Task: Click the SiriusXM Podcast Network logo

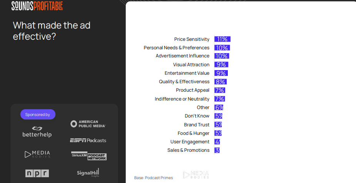Action: (x=89, y=156)
